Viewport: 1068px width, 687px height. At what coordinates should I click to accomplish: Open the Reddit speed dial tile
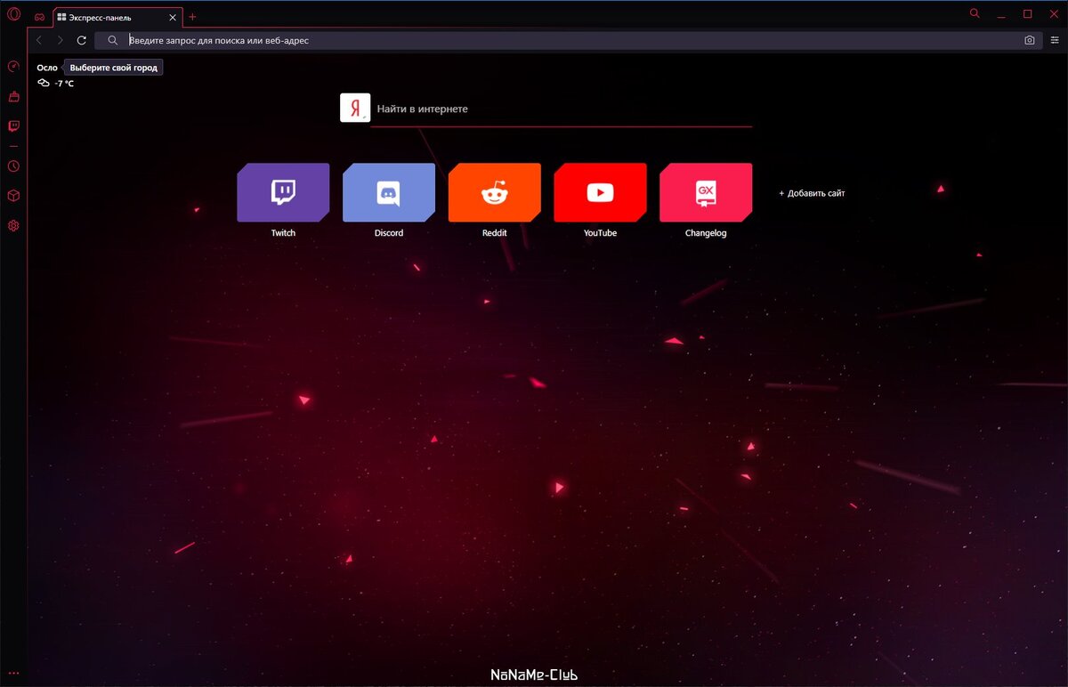pos(494,192)
